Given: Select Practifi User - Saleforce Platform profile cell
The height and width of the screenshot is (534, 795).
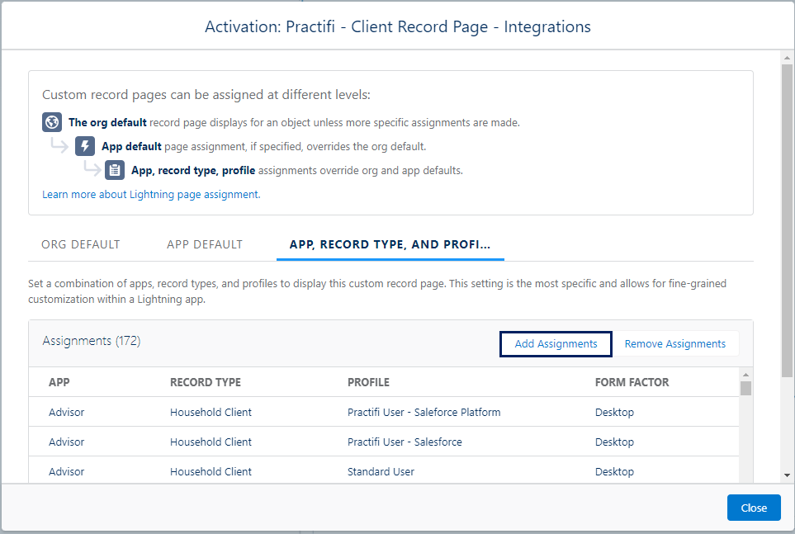Looking at the screenshot, I should [424, 413].
